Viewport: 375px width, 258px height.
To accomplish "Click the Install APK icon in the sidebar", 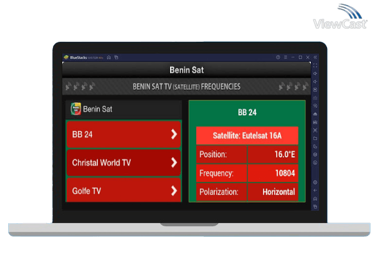I will tap(315, 114).
